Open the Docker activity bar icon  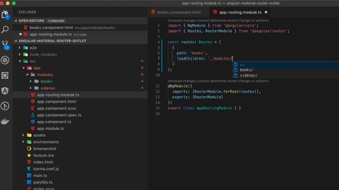5,121
